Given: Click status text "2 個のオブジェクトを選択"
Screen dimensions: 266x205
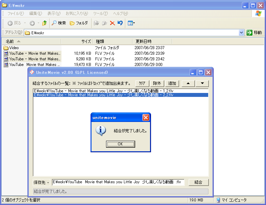Looking at the screenshot, I should pyautogui.click(x=21, y=200).
